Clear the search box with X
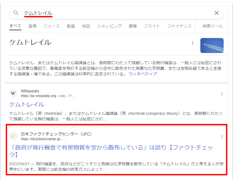 (217, 13)
